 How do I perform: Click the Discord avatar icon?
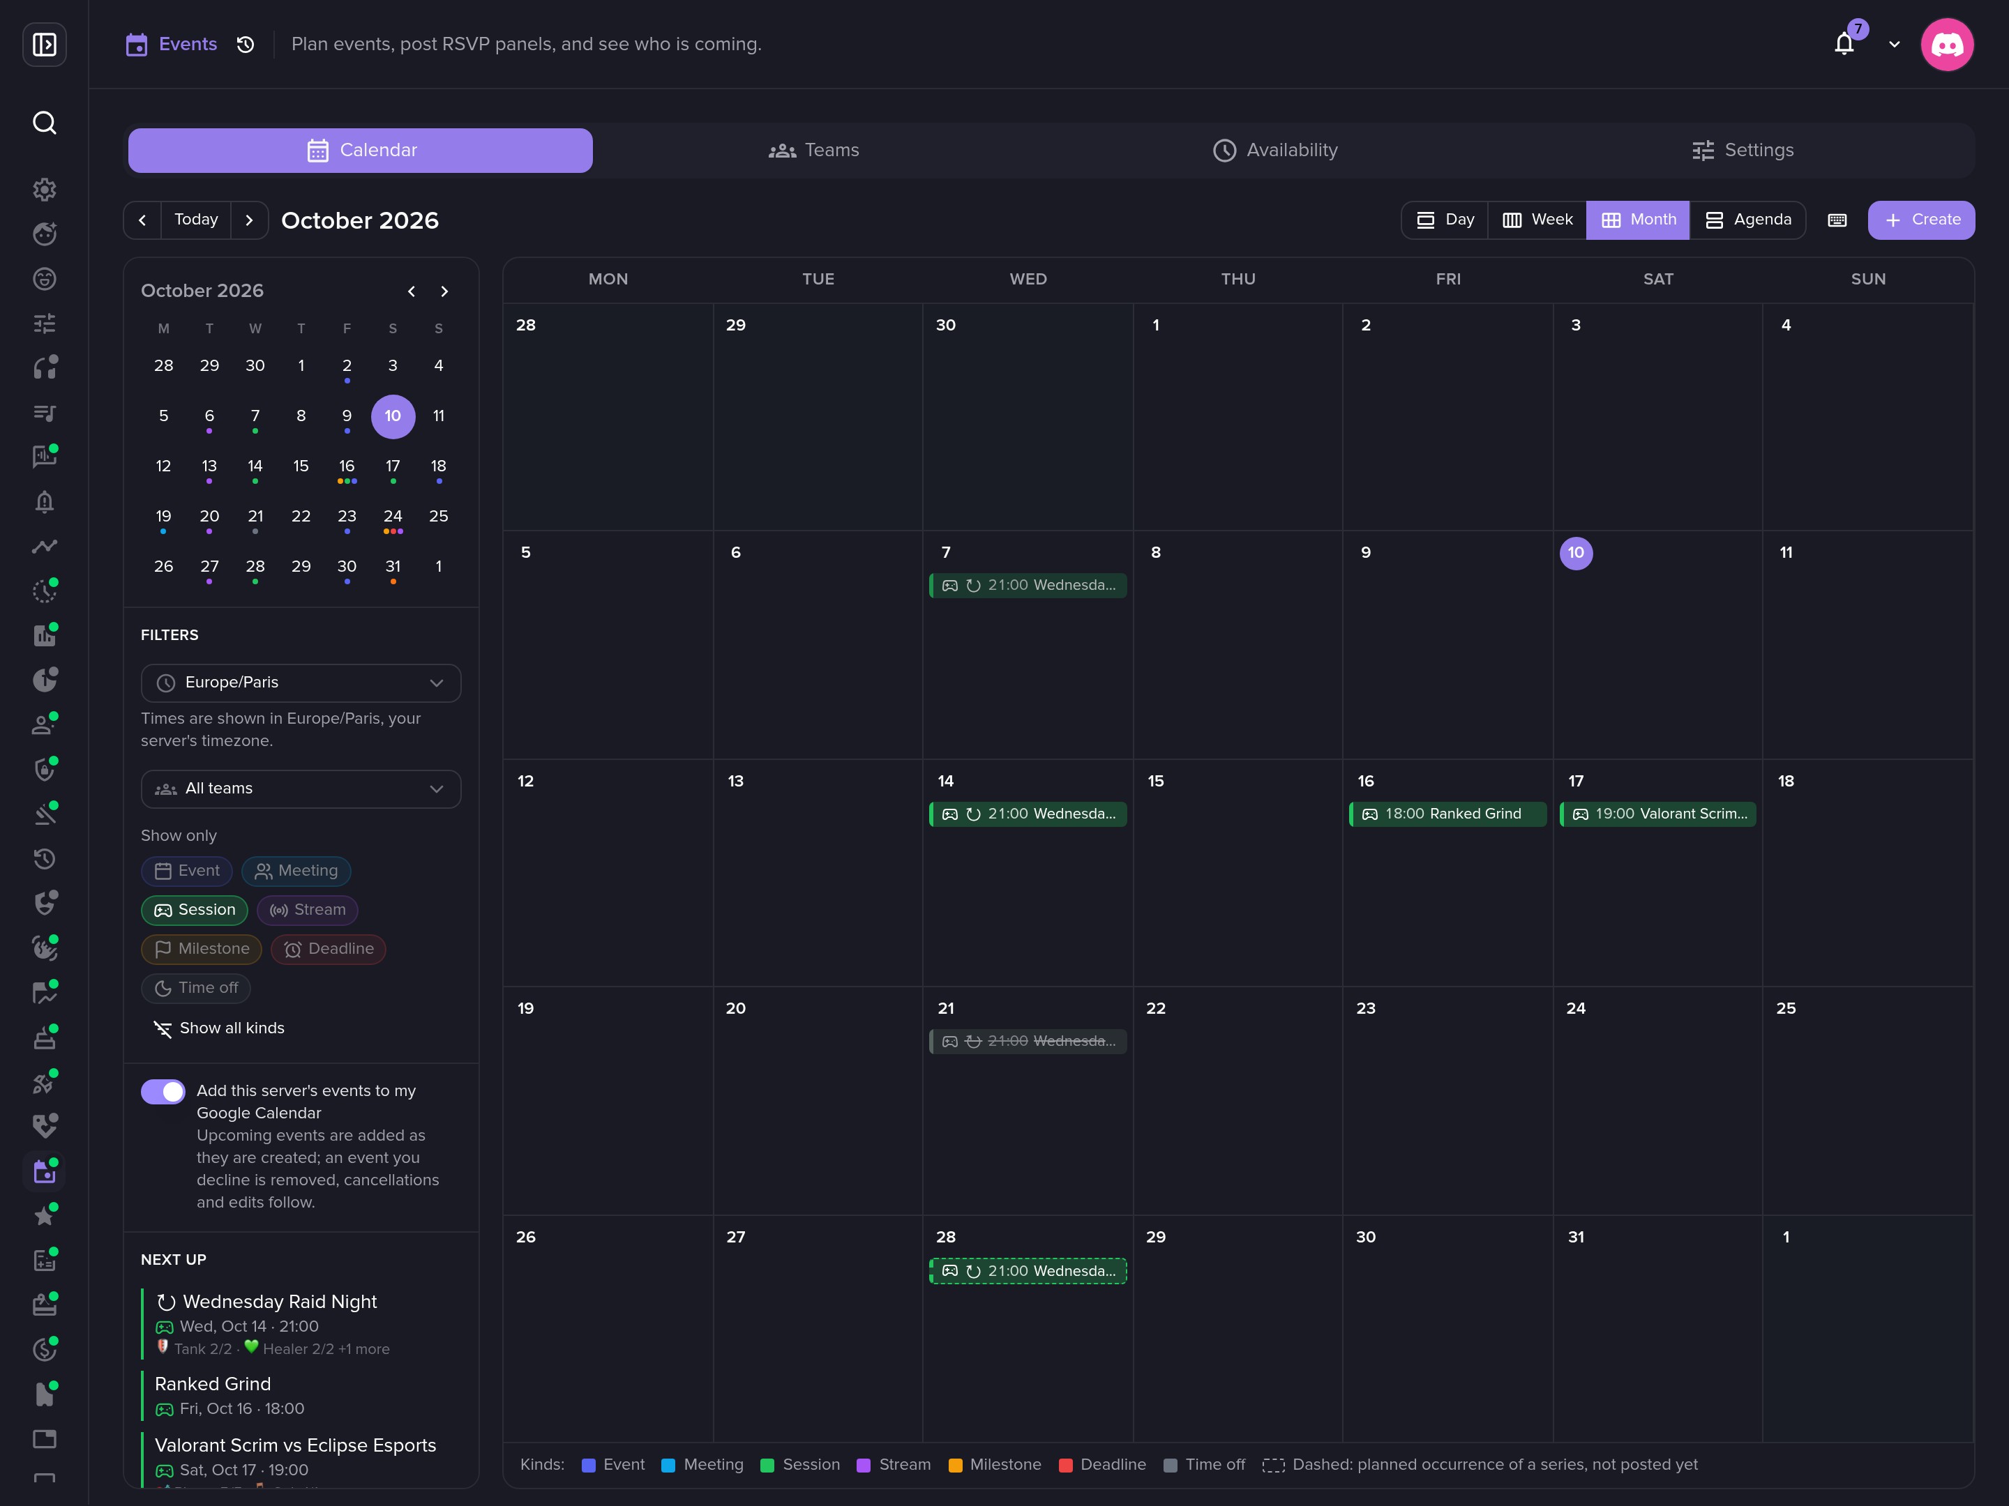[x=1947, y=45]
